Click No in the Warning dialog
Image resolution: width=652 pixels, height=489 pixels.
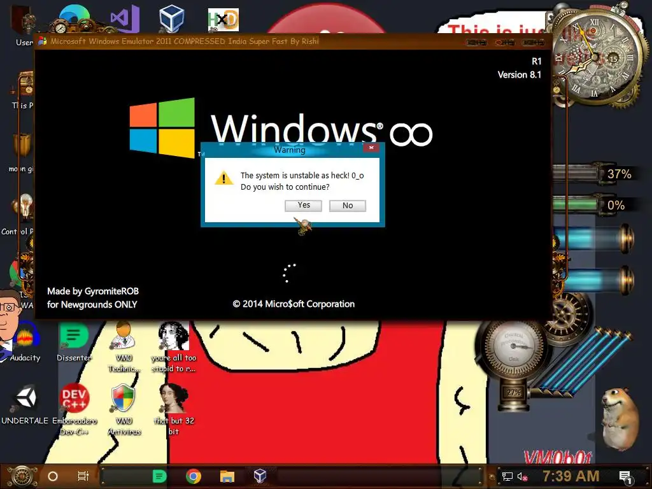click(348, 206)
